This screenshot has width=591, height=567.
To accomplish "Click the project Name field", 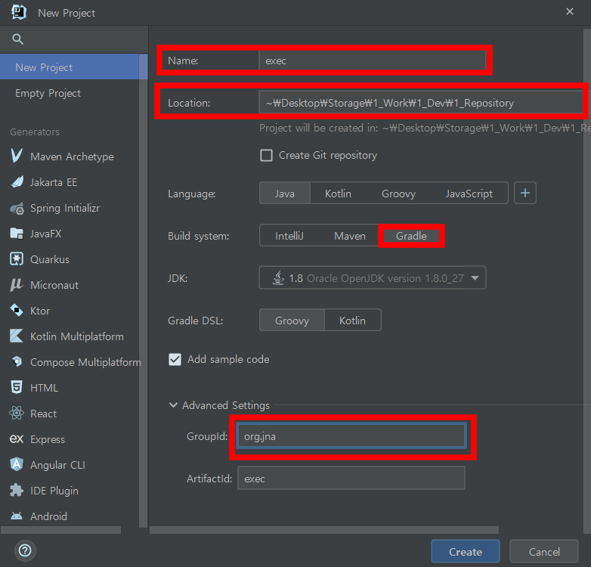I will pyautogui.click(x=373, y=60).
